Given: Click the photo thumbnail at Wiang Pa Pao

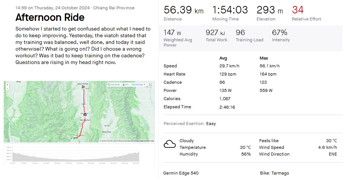Looking at the screenshot, I should click(83, 87).
